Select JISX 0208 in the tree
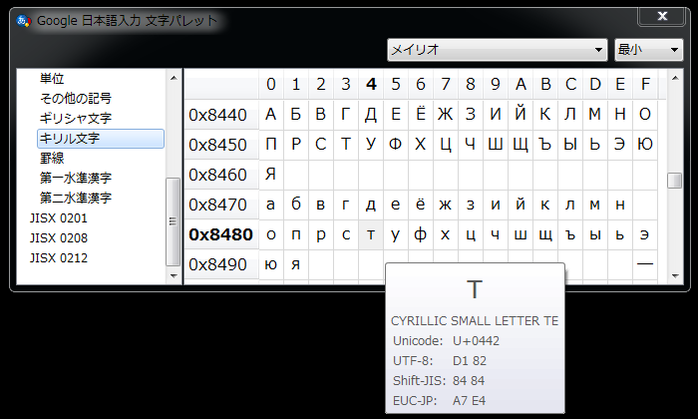Screen dimensions: 698x419 59,238
